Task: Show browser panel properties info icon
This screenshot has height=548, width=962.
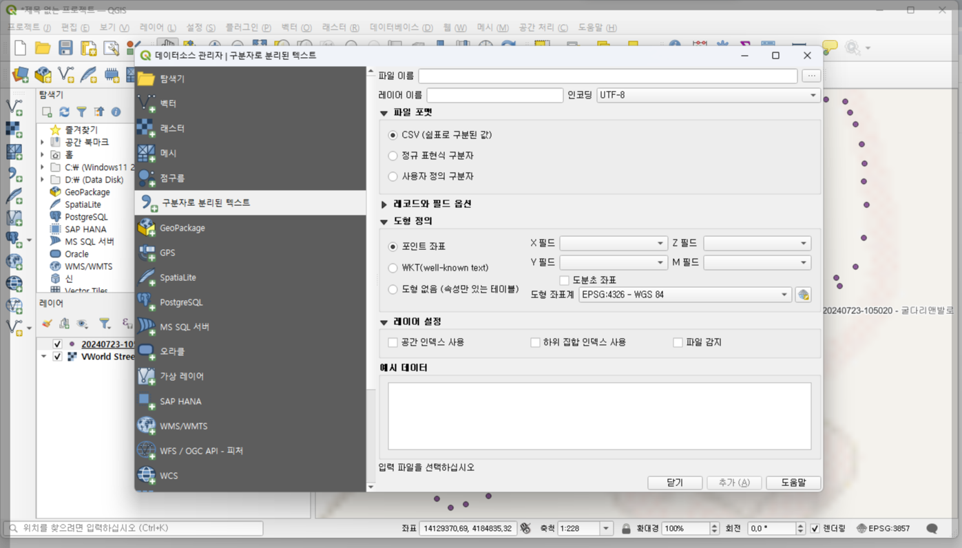Action: point(116,112)
